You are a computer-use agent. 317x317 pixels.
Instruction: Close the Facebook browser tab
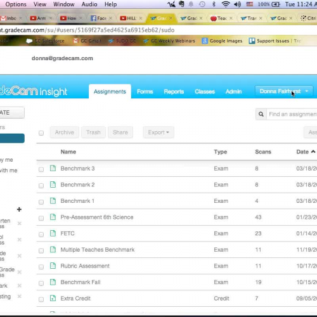[x=110, y=18]
